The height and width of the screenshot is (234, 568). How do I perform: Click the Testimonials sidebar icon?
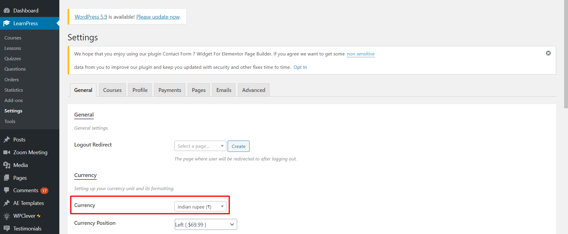click(7, 228)
